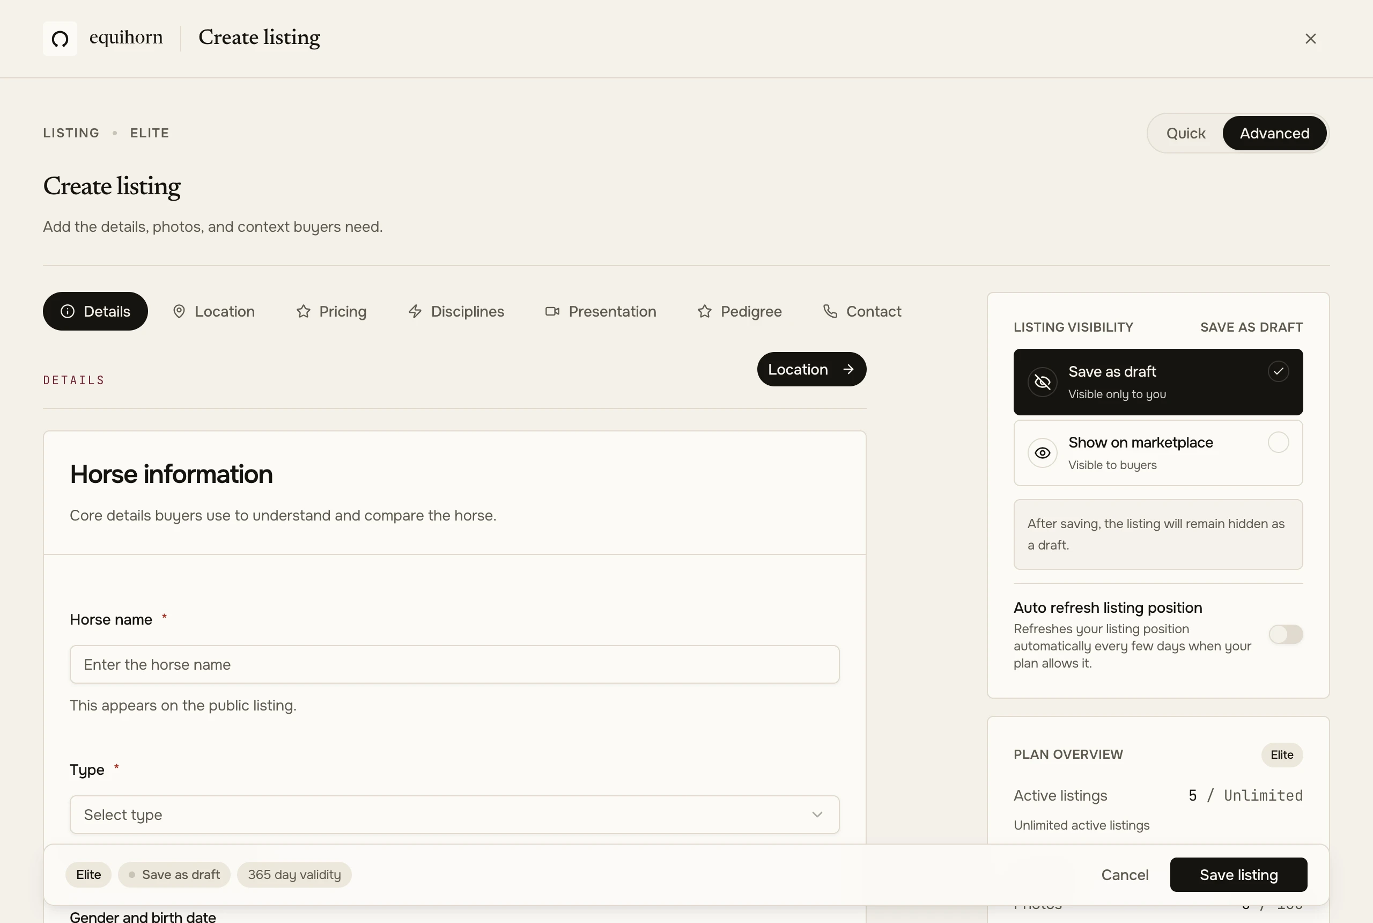Click the equihorn horseshoe logo icon
Screen dimensions: 1373x923
[60, 39]
